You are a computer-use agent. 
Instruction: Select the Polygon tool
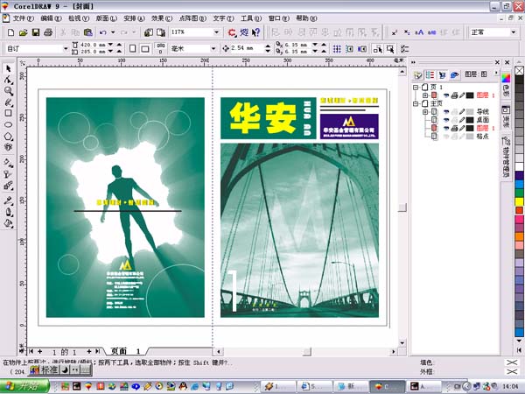click(9, 136)
